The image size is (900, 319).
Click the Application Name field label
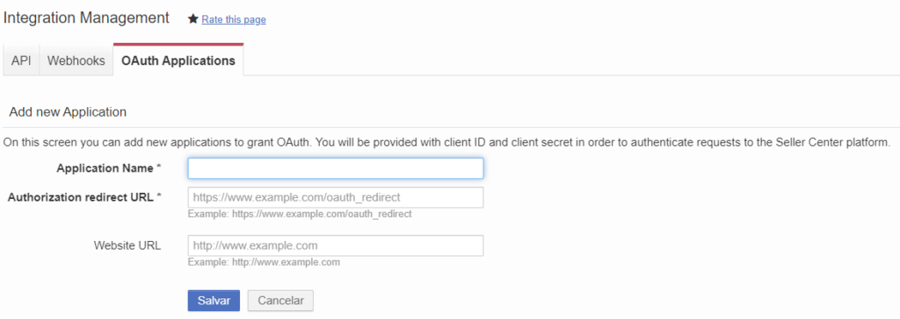click(x=105, y=168)
